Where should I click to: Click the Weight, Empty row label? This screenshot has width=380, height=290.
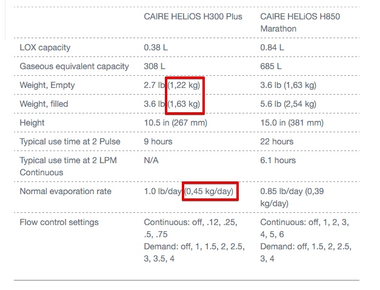[x=47, y=86]
